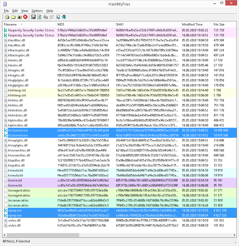Screen dimensions: 239x246
Task: Click the file icon of locserver.akloc dated 18:16:26
Action: point(6,205)
